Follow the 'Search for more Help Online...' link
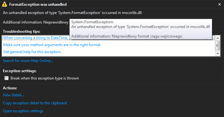 click(x=28, y=61)
